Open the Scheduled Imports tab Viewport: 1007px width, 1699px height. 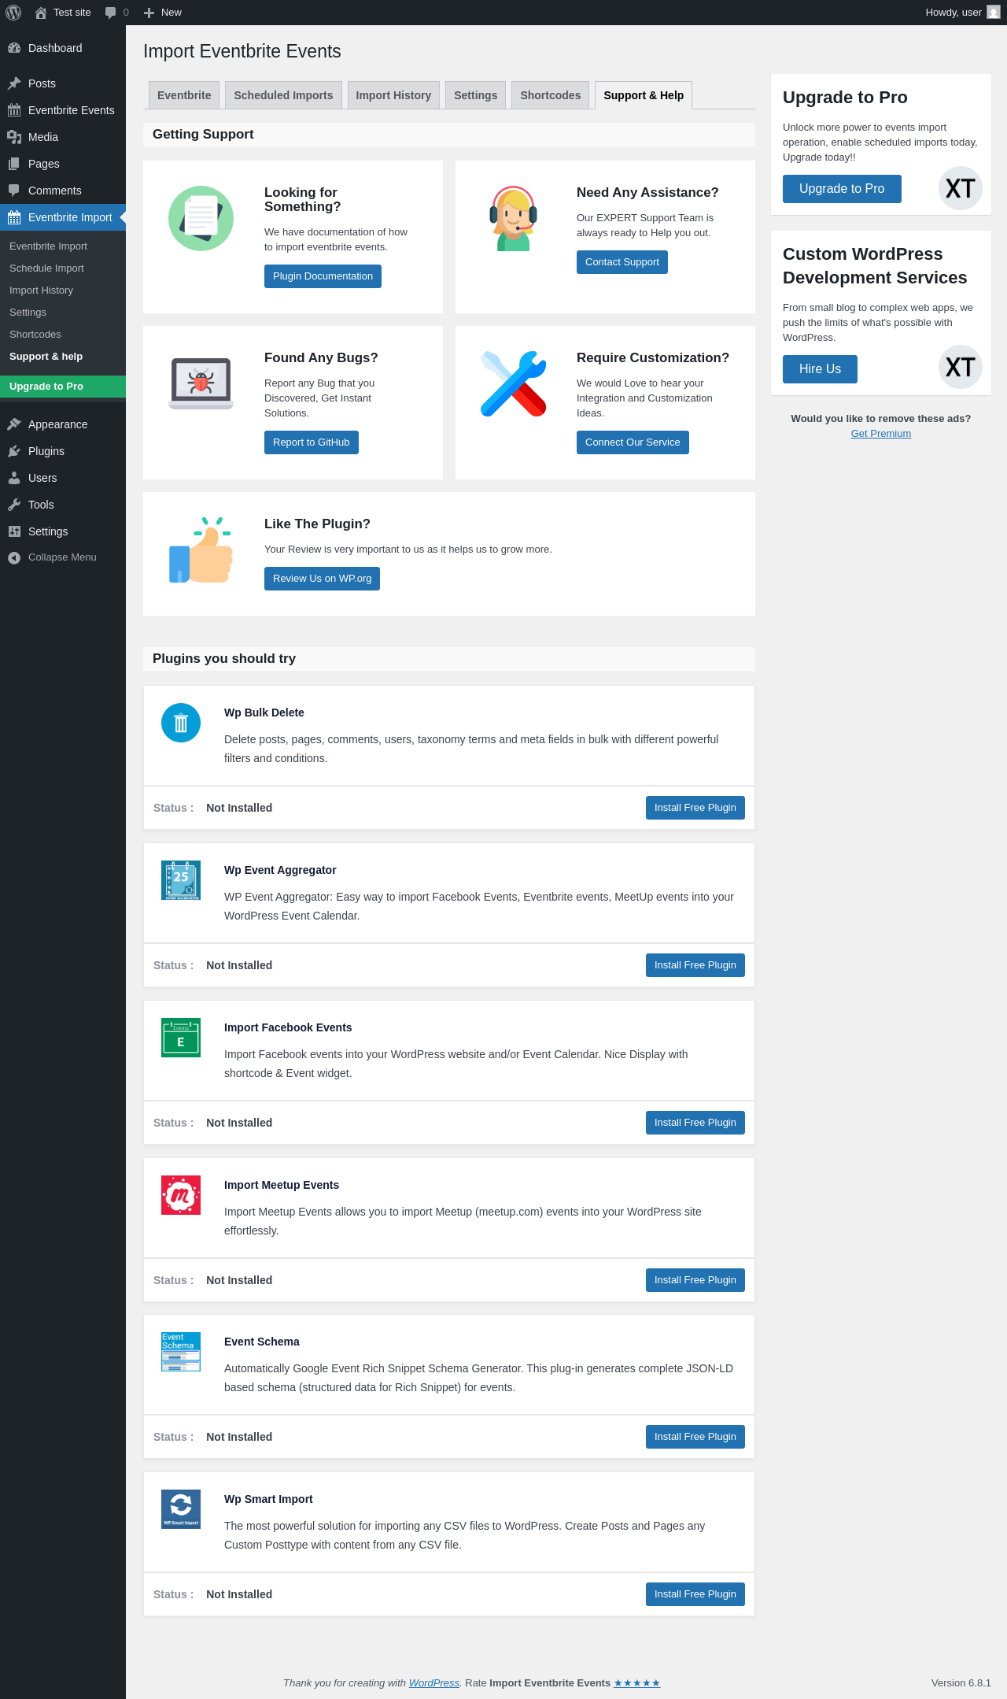pos(283,95)
